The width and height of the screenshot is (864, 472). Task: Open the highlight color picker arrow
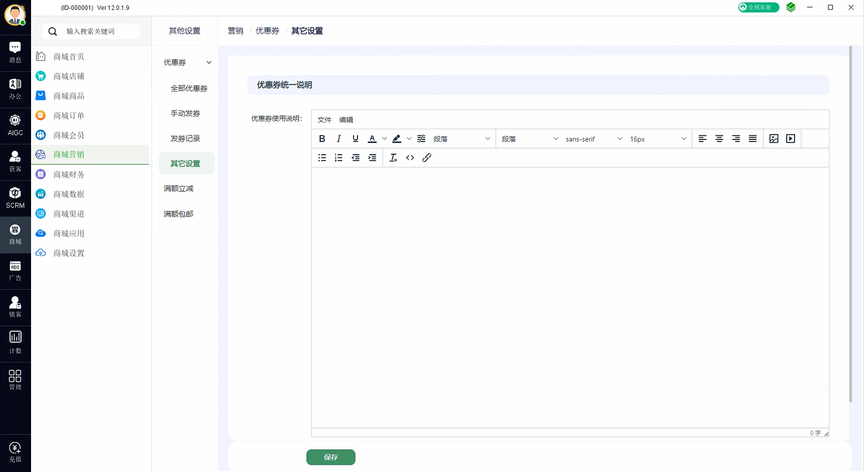coord(409,139)
